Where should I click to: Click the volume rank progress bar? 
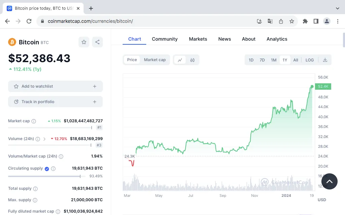click(50, 145)
